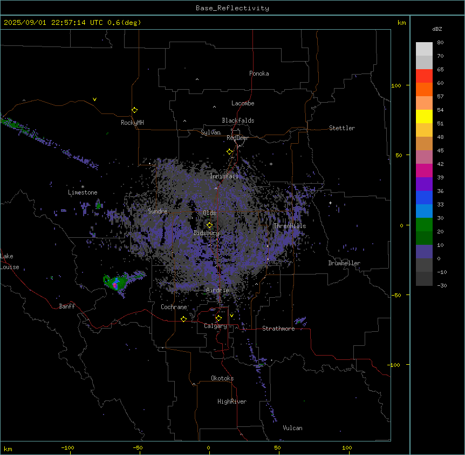Click the 45 value on dBZ legend
Screen dimensions: 465x455
tap(440, 151)
